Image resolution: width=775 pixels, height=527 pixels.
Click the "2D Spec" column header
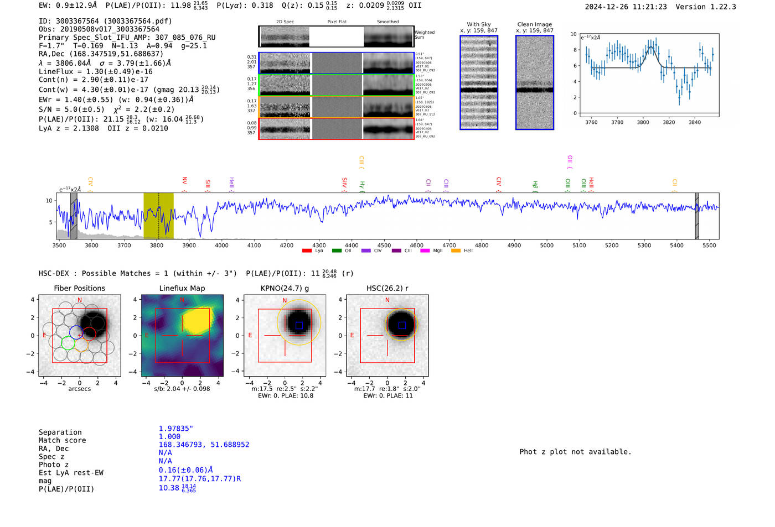click(285, 22)
